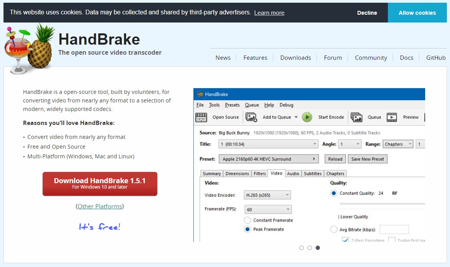450x267 pixels.
Task: Click the Open Source film clapper icon
Action: coord(201,117)
